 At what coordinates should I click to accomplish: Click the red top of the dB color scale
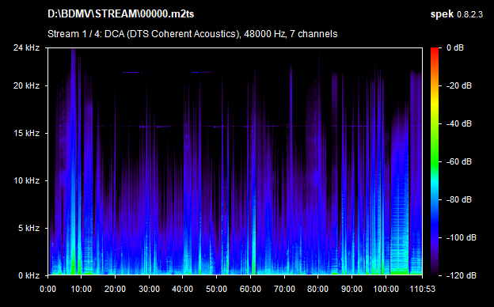435,51
